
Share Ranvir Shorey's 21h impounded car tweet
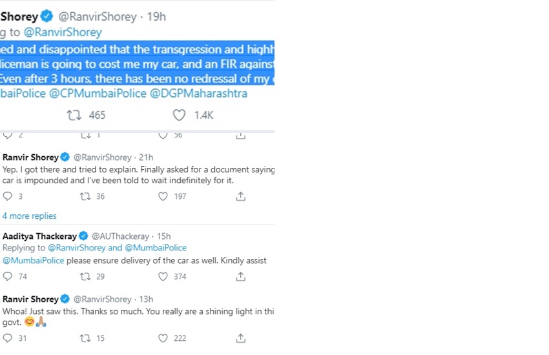tap(240, 196)
